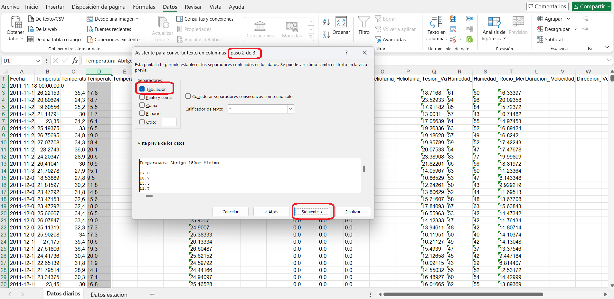Open the Comentarios pane
Image resolution: width=614 pixels, height=299 pixels.
tap(547, 6)
